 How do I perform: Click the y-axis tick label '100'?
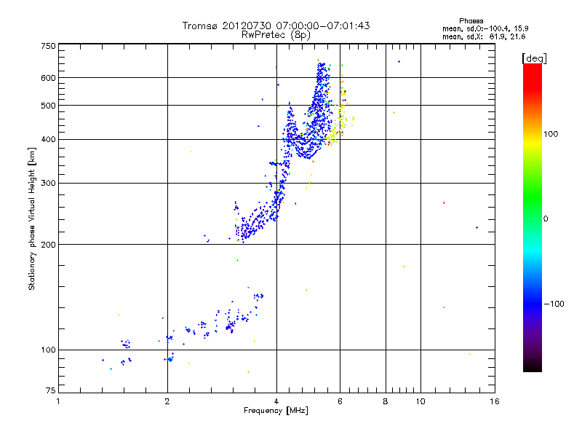click(48, 350)
